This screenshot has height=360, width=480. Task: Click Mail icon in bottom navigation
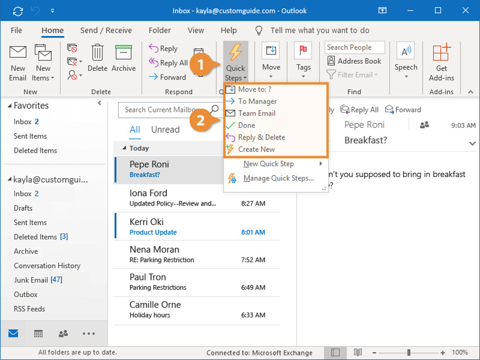click(13, 334)
